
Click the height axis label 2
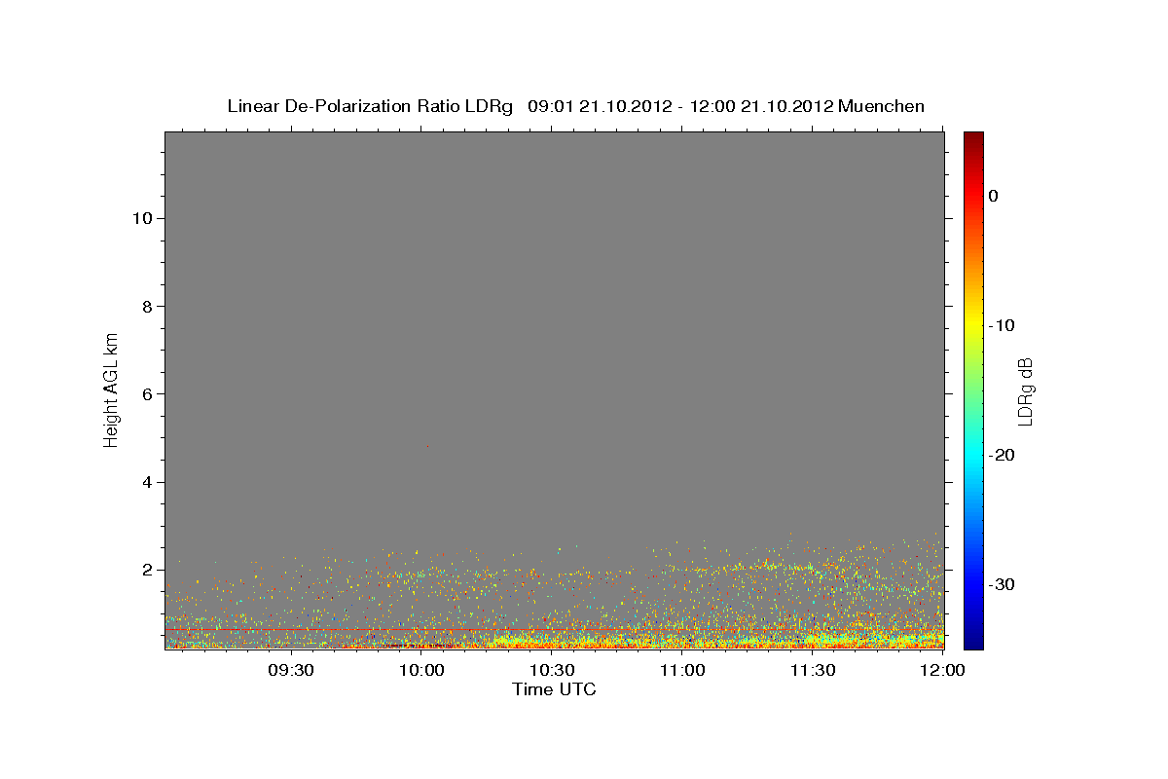(146, 571)
